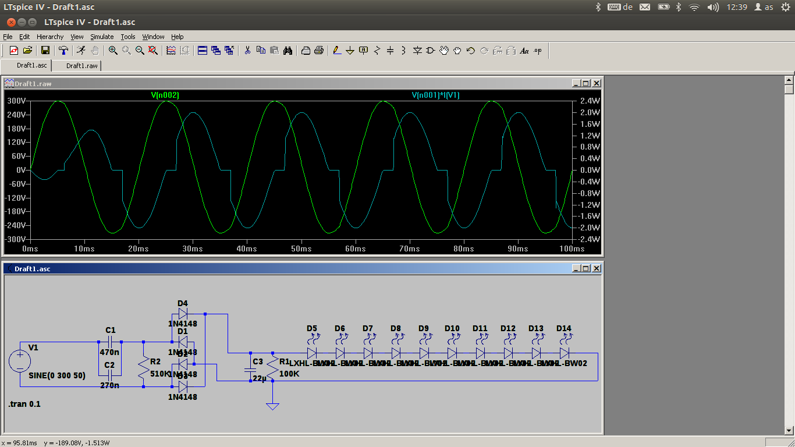Switch to the Draft1.asc tab

click(x=31, y=65)
